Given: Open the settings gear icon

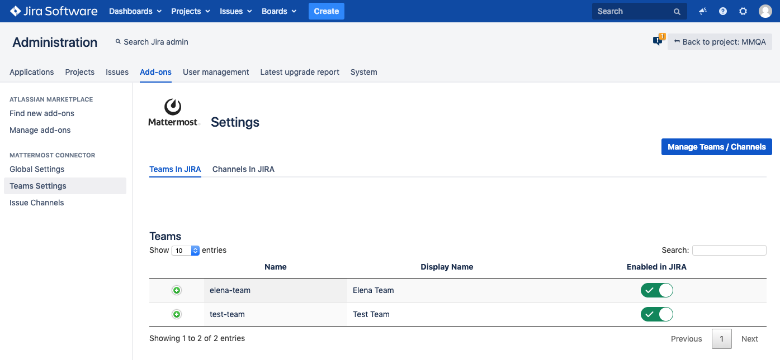Looking at the screenshot, I should (743, 11).
